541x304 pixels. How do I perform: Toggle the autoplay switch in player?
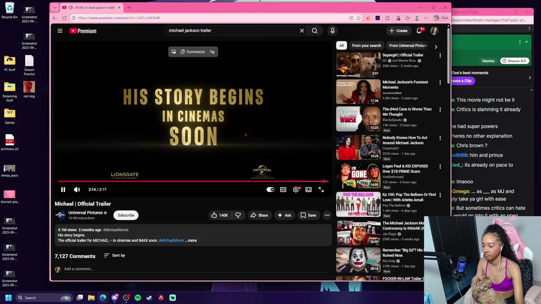(270, 190)
